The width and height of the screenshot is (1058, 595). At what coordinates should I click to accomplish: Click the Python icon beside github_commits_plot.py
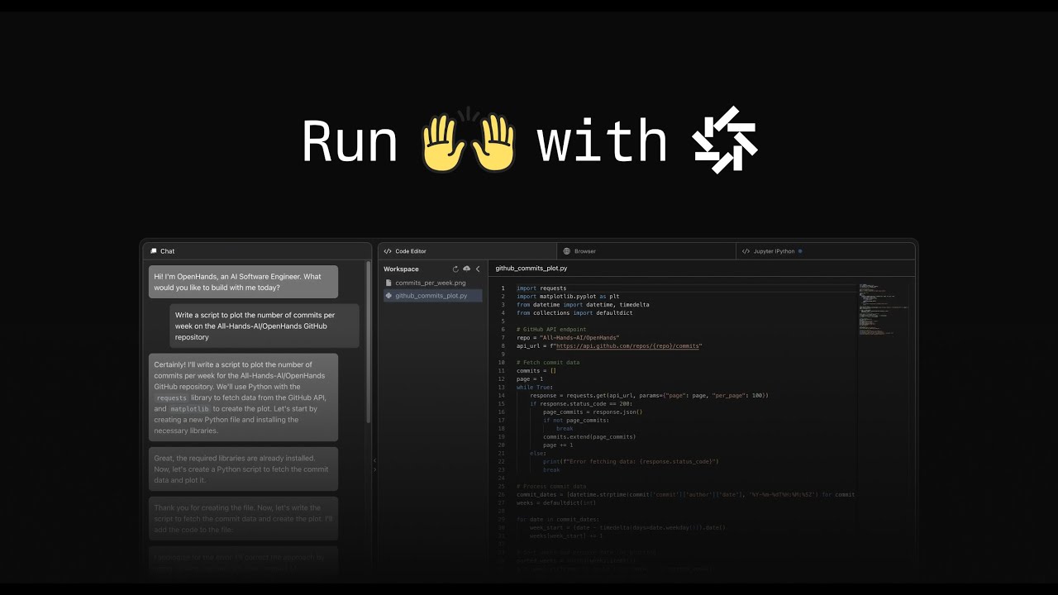(x=388, y=295)
